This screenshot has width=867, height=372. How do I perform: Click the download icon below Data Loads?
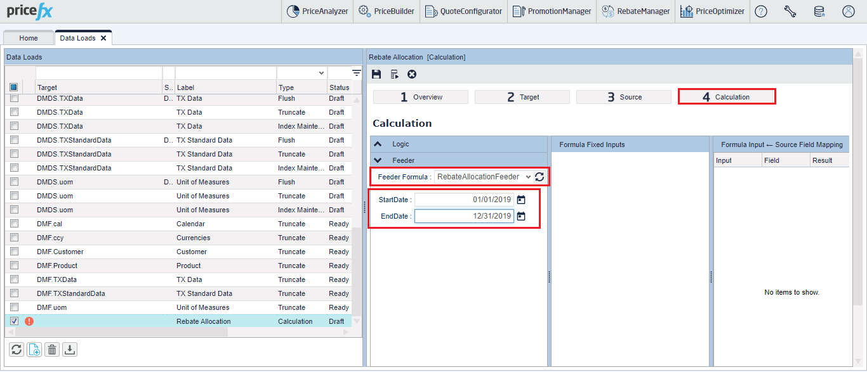tap(70, 349)
